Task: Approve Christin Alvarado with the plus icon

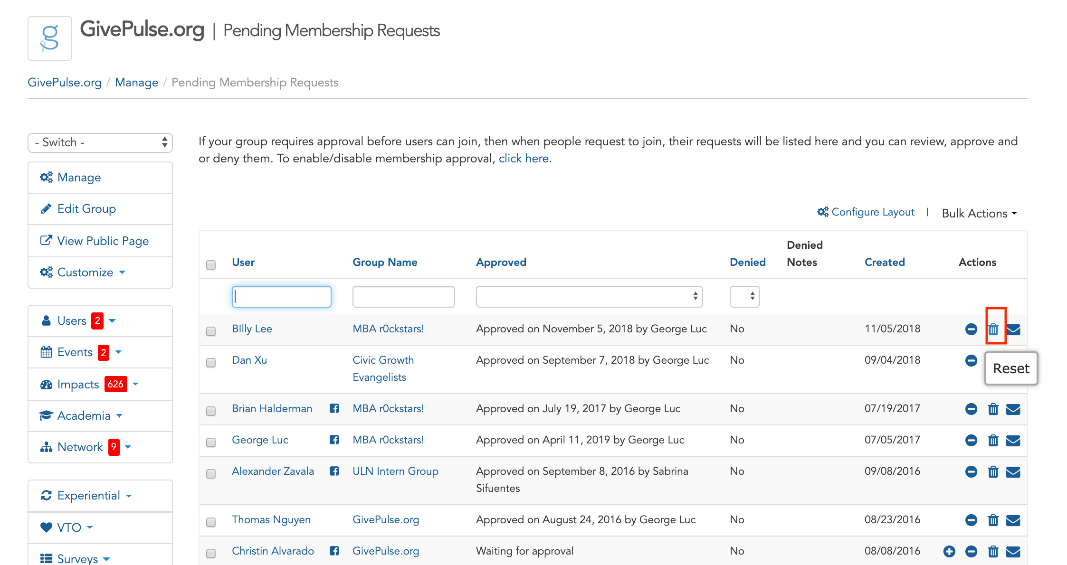Action: pyautogui.click(x=949, y=551)
